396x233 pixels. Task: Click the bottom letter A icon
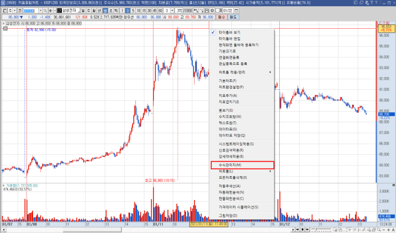click(x=393, y=230)
